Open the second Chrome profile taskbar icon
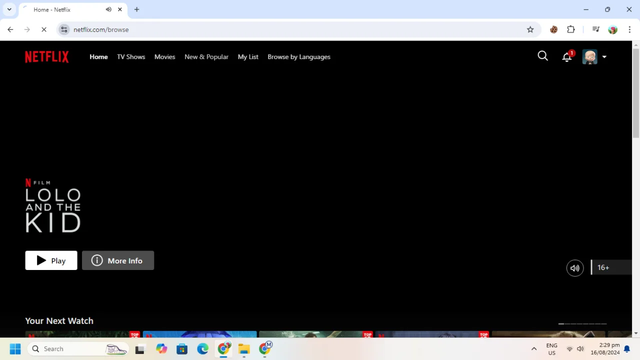This screenshot has width=640, height=360. 265,348
